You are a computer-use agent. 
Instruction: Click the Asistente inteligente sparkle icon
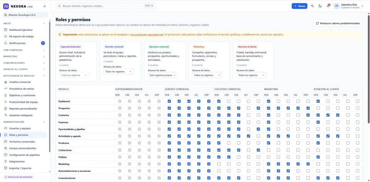6,115
